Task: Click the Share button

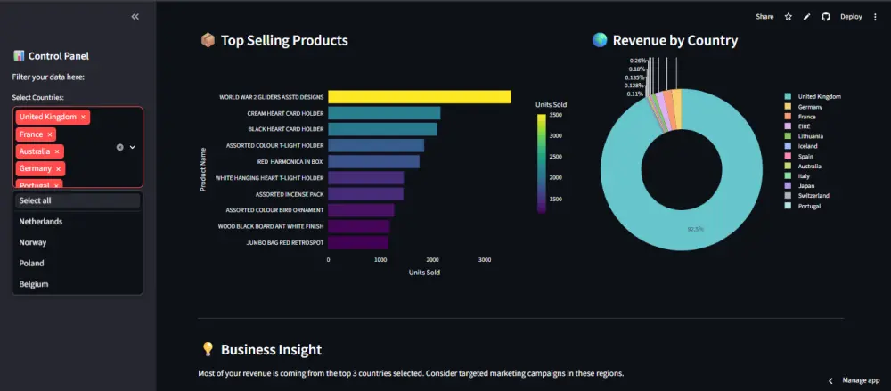Action: 764,16
